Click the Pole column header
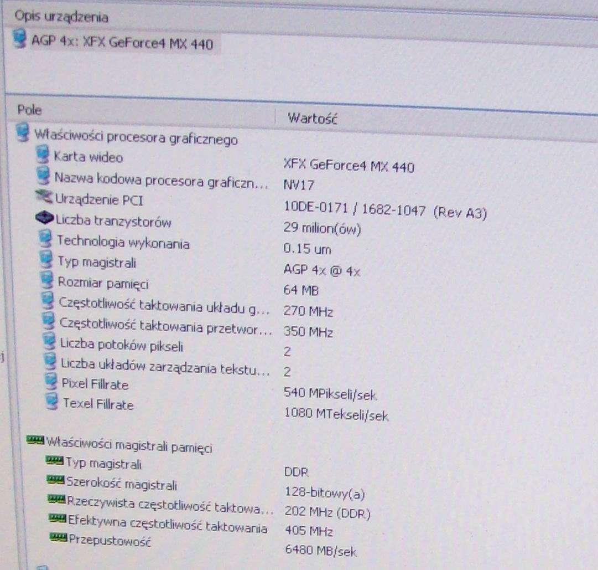 tap(29, 110)
